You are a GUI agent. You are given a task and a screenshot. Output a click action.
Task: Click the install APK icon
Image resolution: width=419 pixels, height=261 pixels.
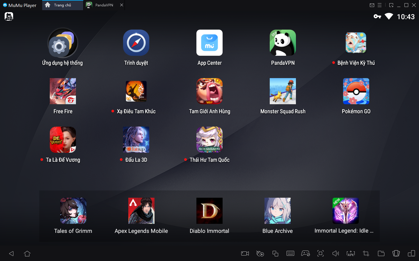351,253
